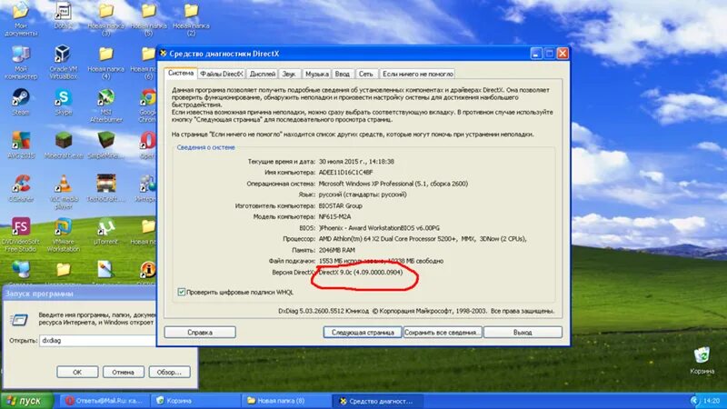Click OK in the Run dialog
Image resolution: width=727 pixels, height=409 pixels.
click(x=77, y=372)
